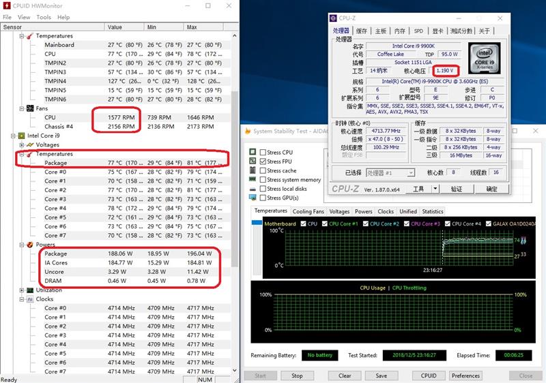Click the Preferences button
This screenshot has width=546, height=383.
(465, 376)
